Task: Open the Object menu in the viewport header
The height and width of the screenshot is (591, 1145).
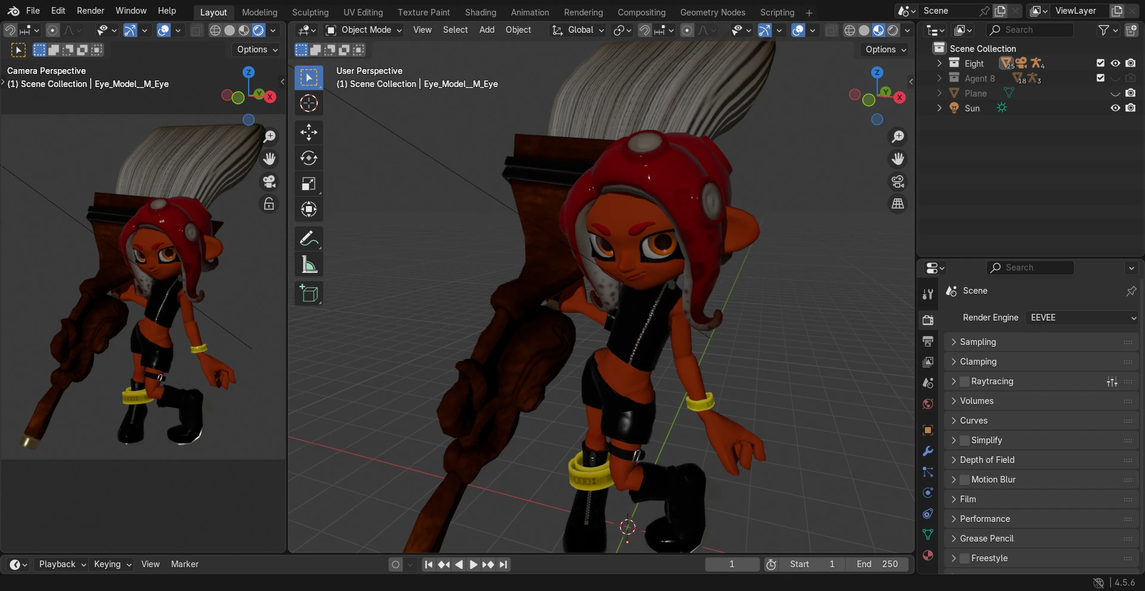Action: coord(518,30)
